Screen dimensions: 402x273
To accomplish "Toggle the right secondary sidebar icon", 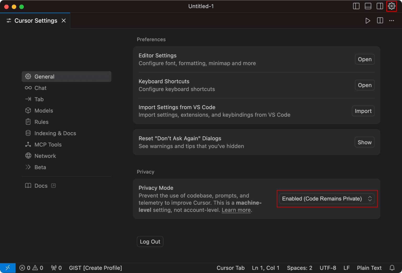I will click(380, 6).
